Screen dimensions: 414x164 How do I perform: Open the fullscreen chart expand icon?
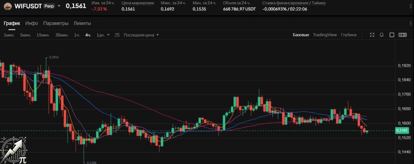pyautogui.click(x=372, y=35)
